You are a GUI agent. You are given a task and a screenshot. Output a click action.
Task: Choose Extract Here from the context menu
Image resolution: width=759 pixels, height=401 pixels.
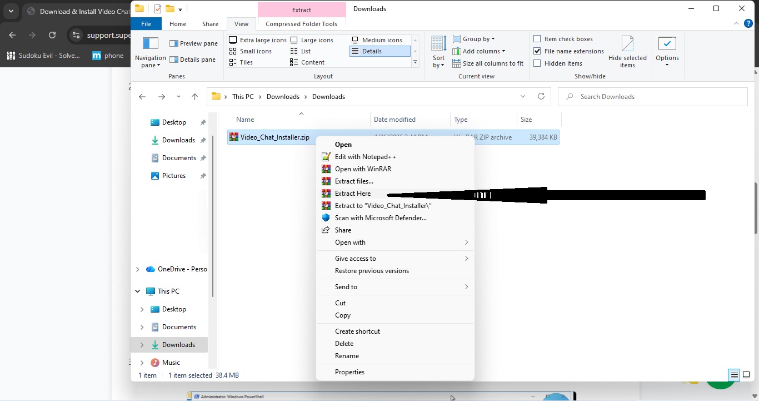click(352, 193)
